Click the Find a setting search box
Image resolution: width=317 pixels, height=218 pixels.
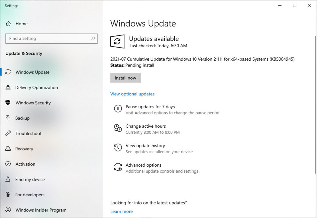point(52,38)
